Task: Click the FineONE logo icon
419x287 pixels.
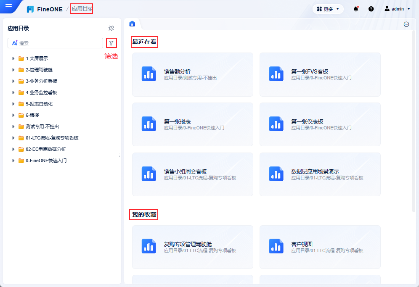Action: click(30, 9)
